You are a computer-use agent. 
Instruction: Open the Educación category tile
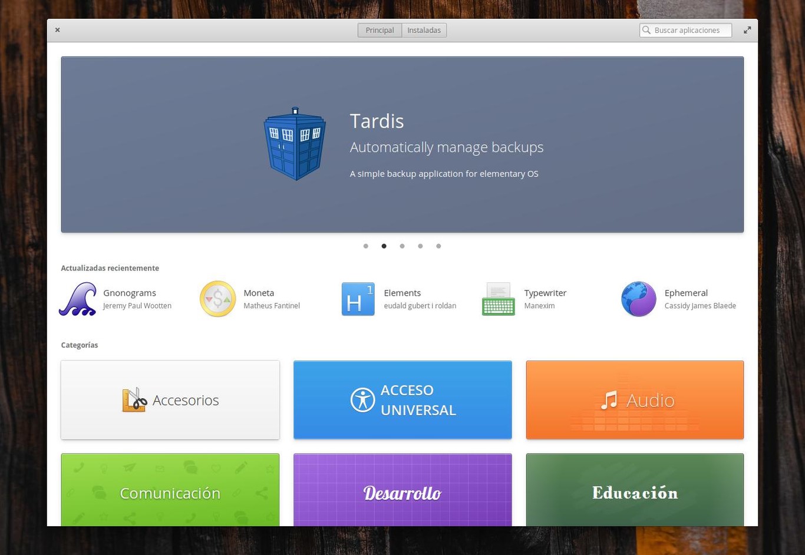(x=635, y=493)
